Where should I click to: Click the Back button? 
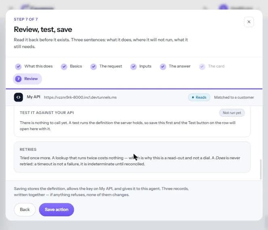(x=25, y=209)
